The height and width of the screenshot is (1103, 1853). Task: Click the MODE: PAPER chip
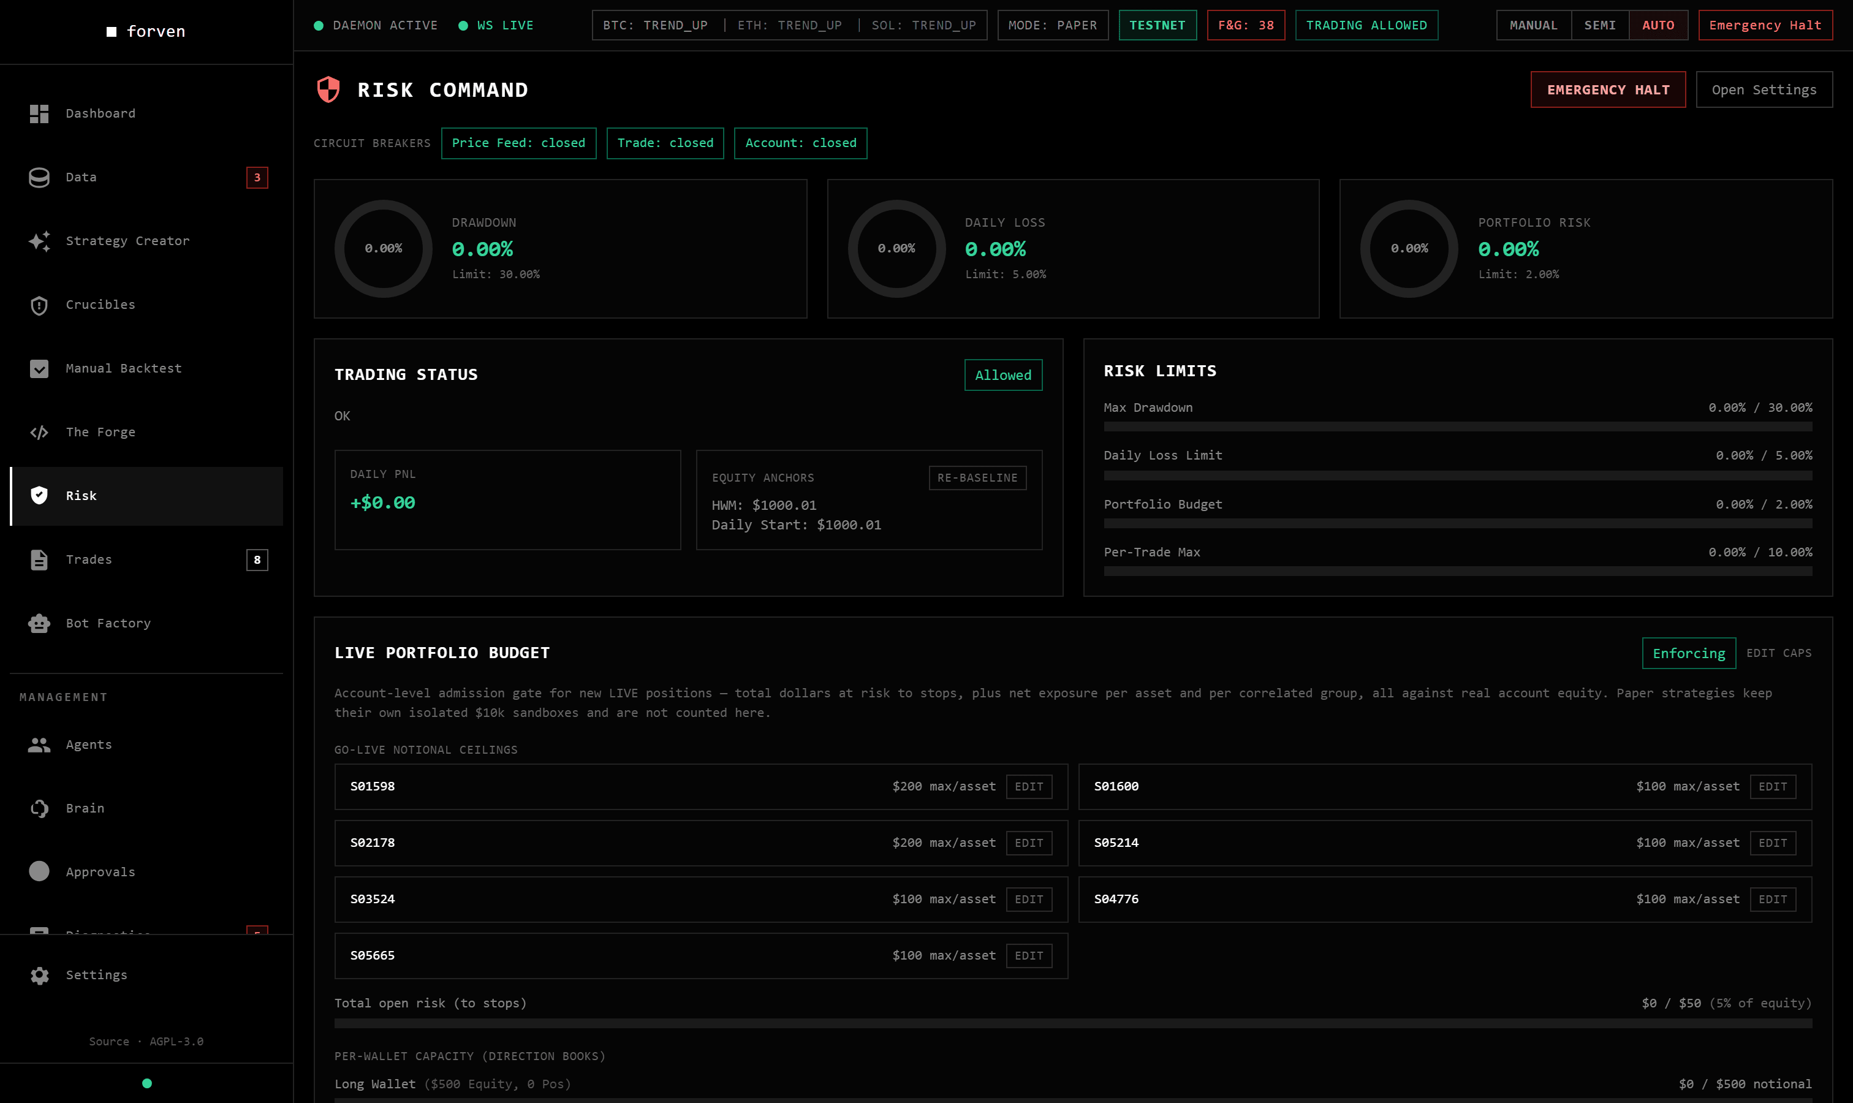[1053, 25]
